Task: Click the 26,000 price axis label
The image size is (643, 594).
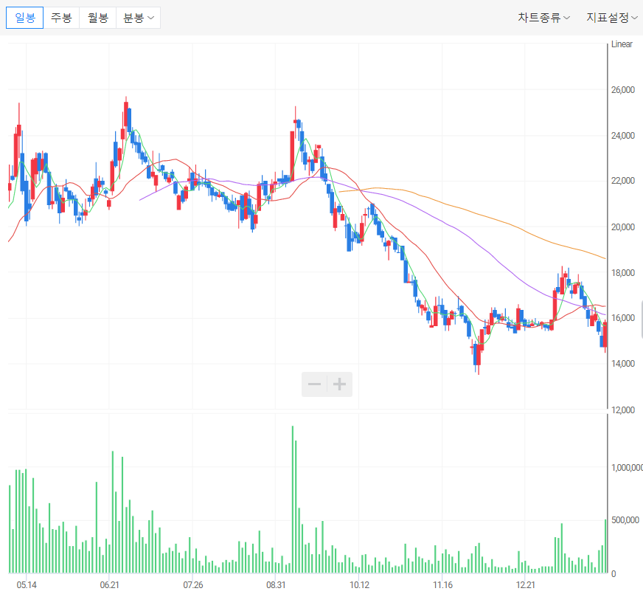Action: pyautogui.click(x=623, y=90)
